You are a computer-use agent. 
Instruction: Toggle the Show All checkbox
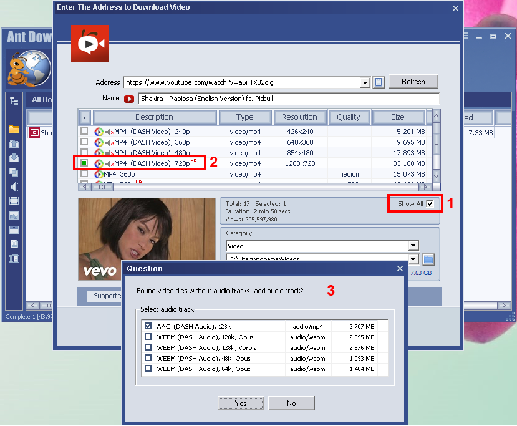[430, 203]
